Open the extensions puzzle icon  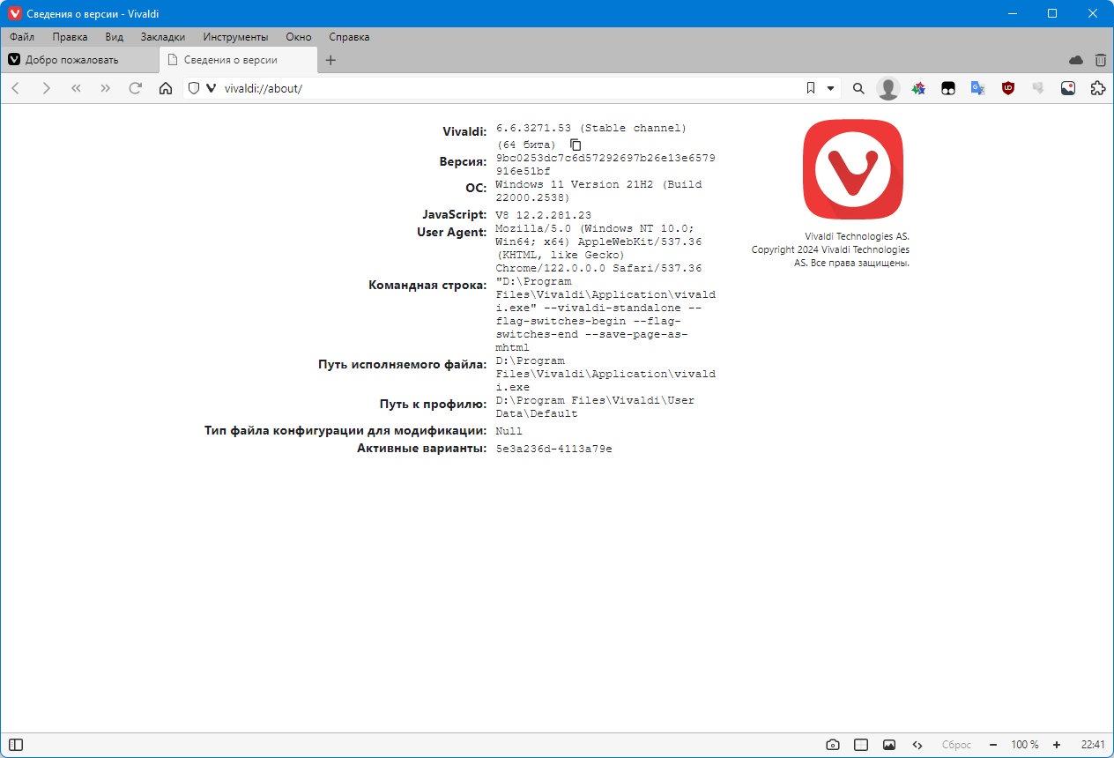point(1097,88)
